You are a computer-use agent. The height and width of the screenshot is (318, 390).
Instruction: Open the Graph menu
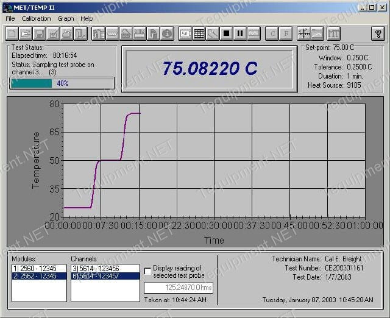[x=66, y=19]
